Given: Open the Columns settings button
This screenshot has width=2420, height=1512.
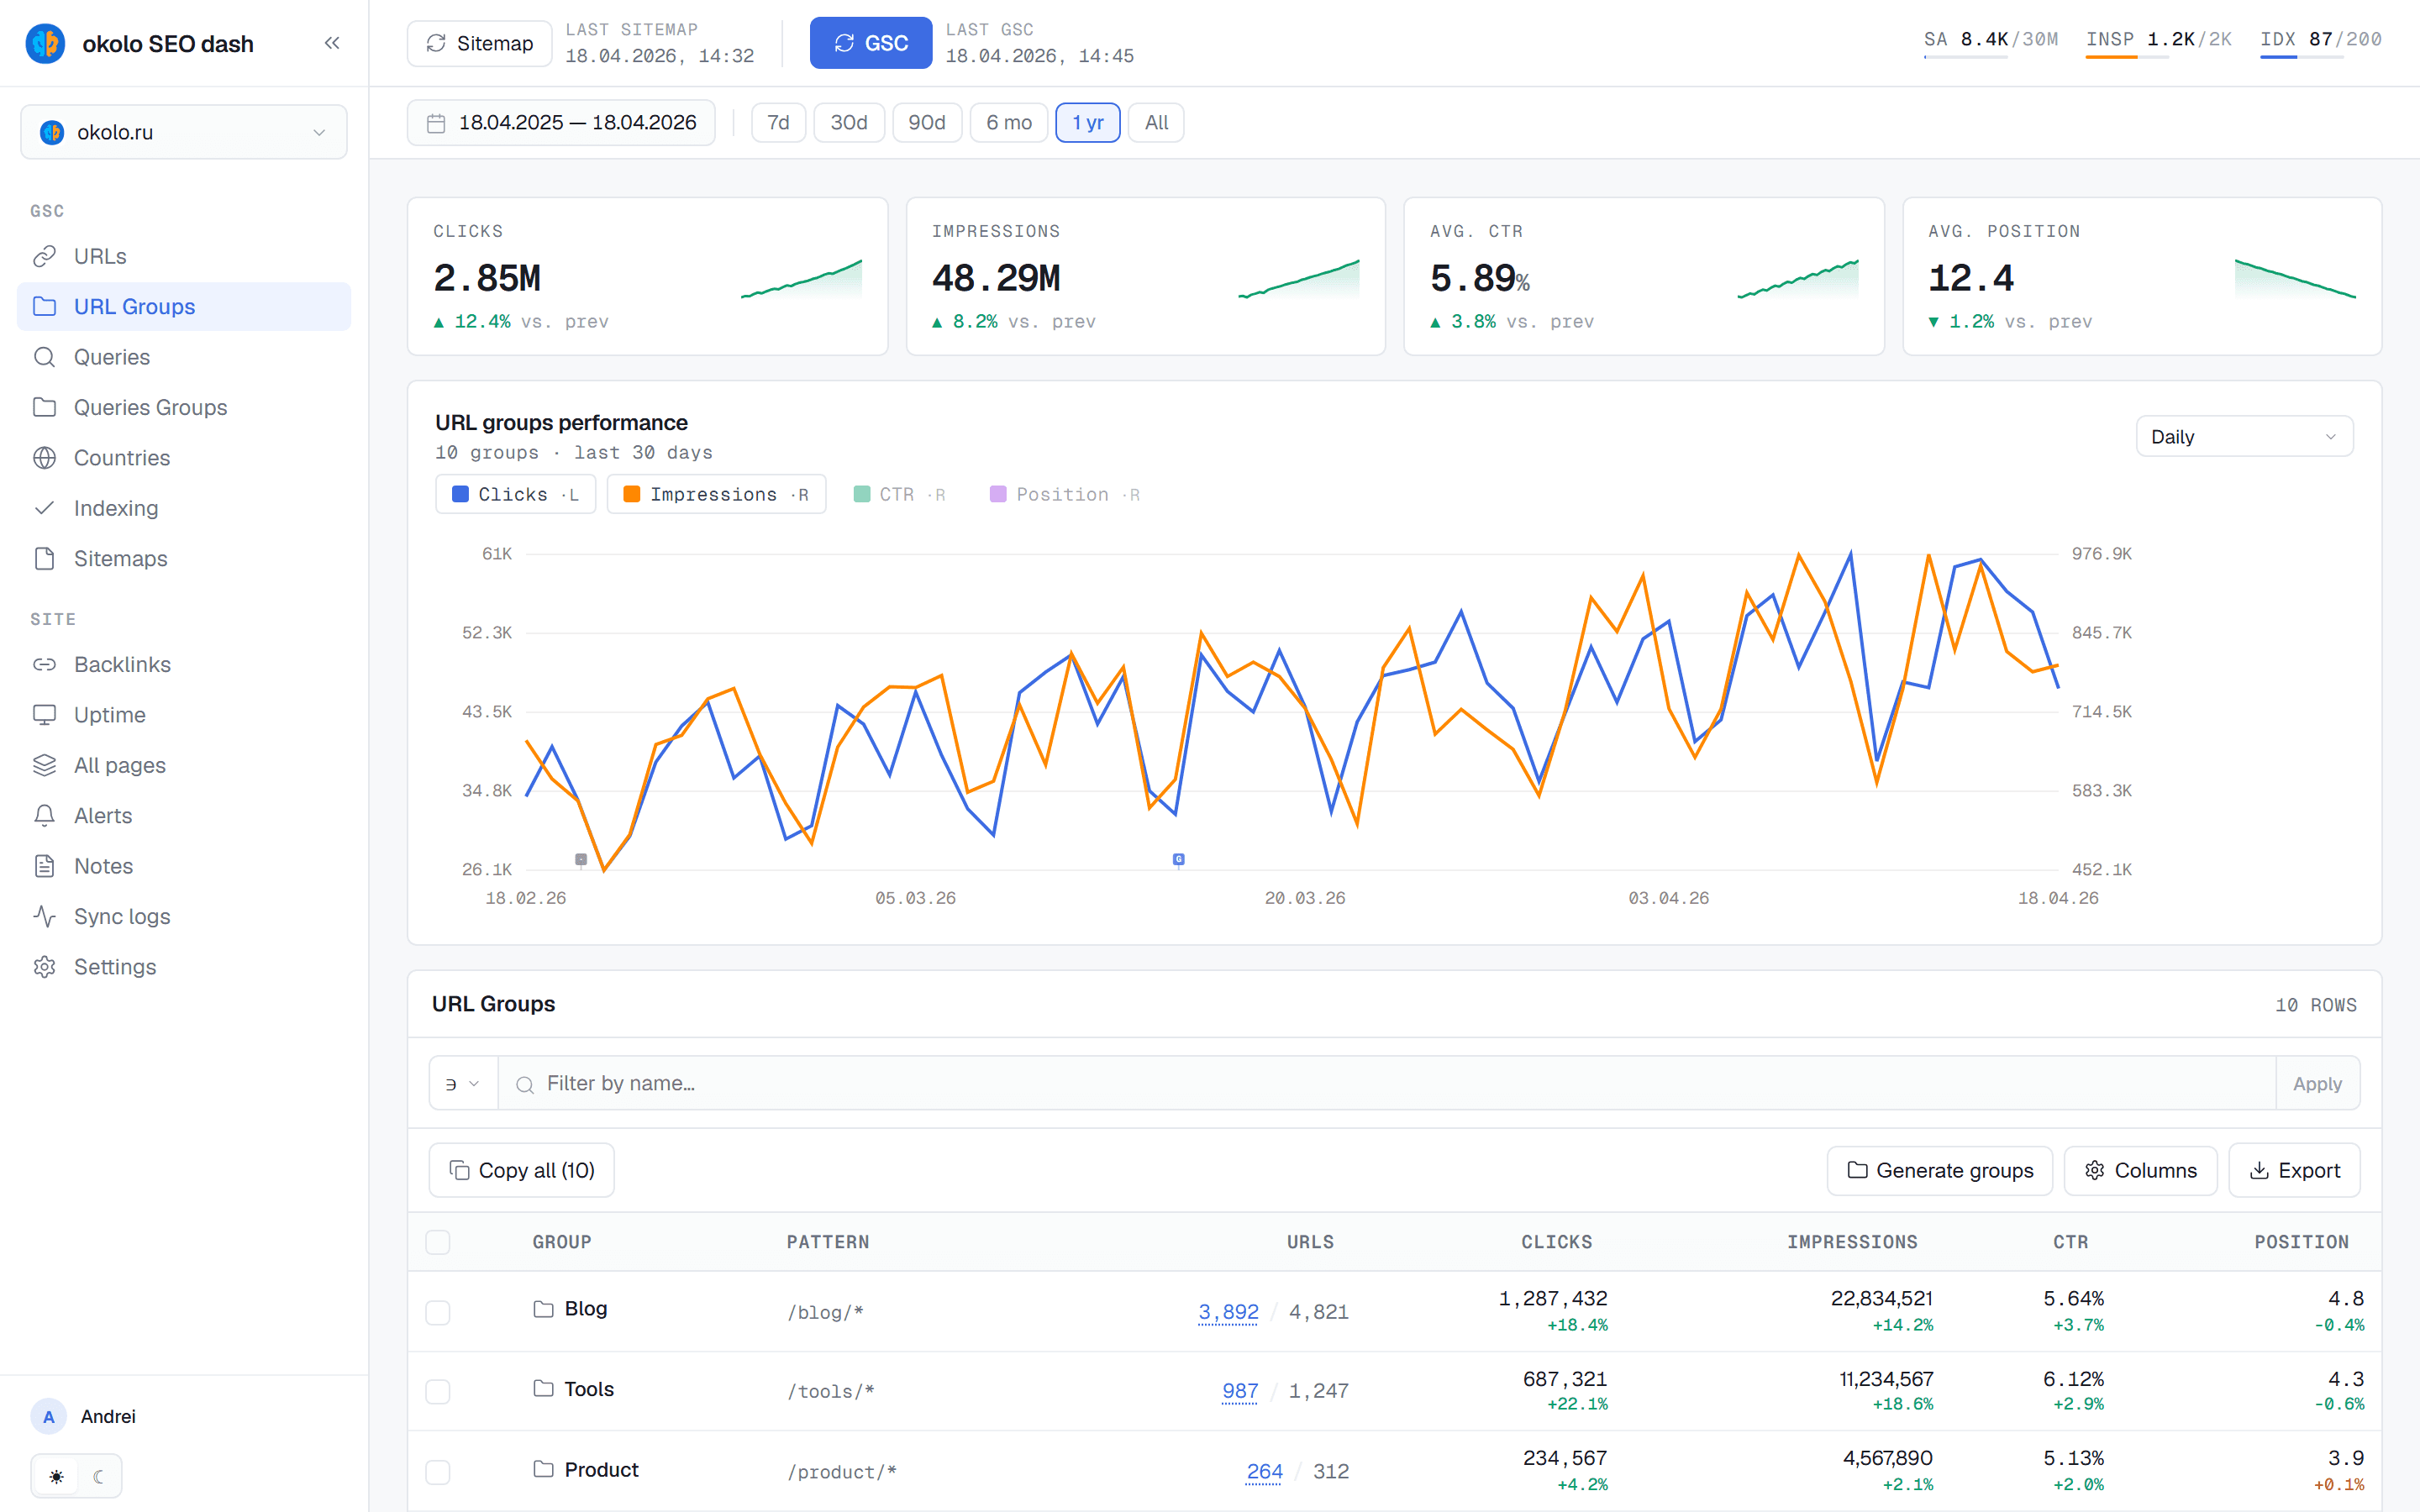Looking at the screenshot, I should pos(2141,1170).
